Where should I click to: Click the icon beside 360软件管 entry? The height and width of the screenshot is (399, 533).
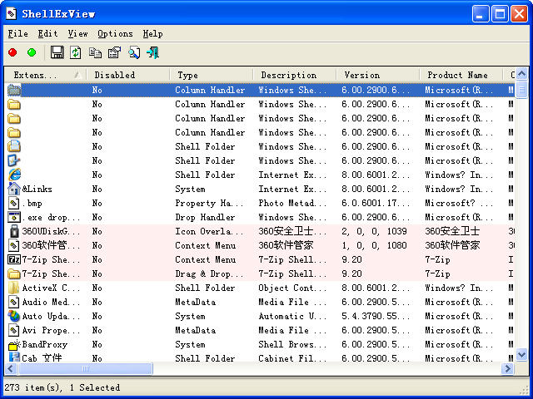coord(14,245)
